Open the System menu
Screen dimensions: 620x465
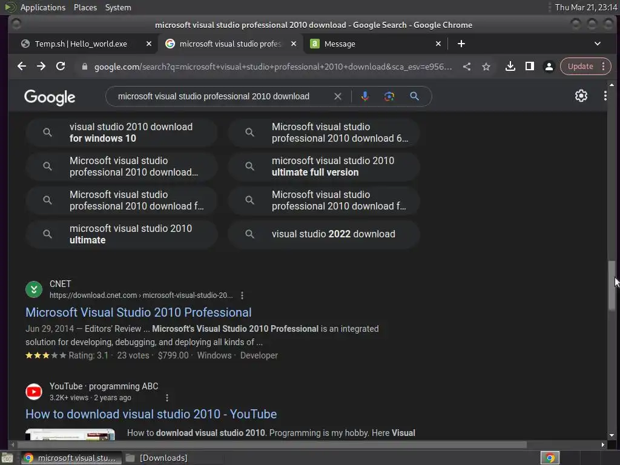click(118, 7)
